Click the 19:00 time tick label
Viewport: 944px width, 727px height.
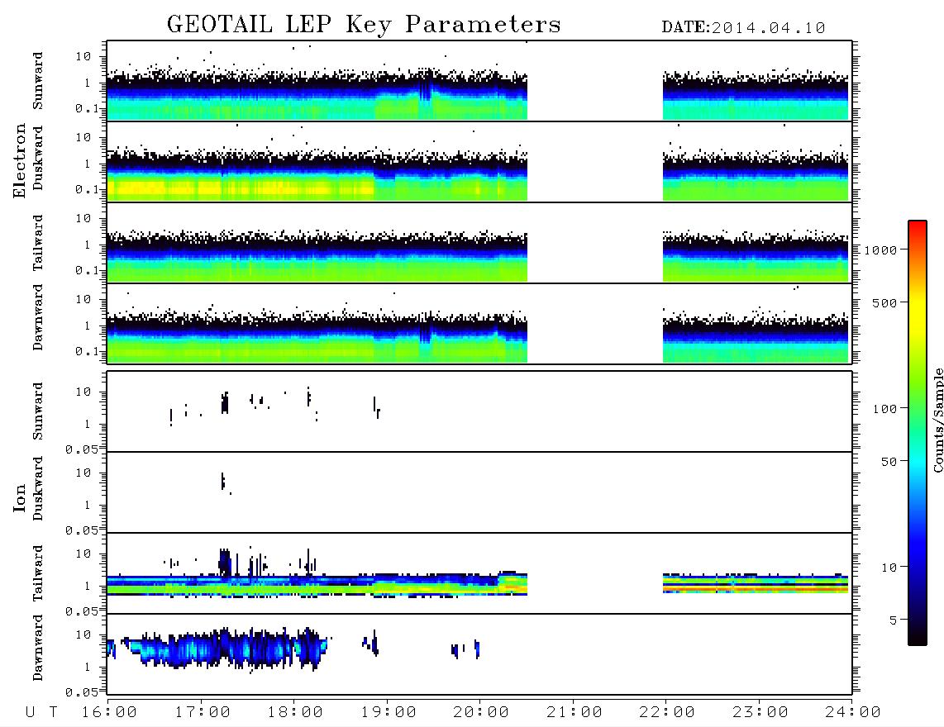pyautogui.click(x=389, y=713)
